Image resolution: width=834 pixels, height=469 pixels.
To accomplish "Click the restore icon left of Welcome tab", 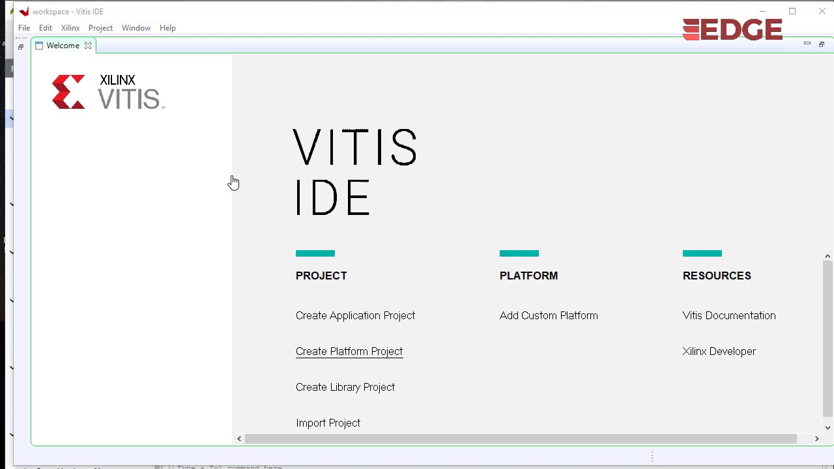I will (21, 46).
